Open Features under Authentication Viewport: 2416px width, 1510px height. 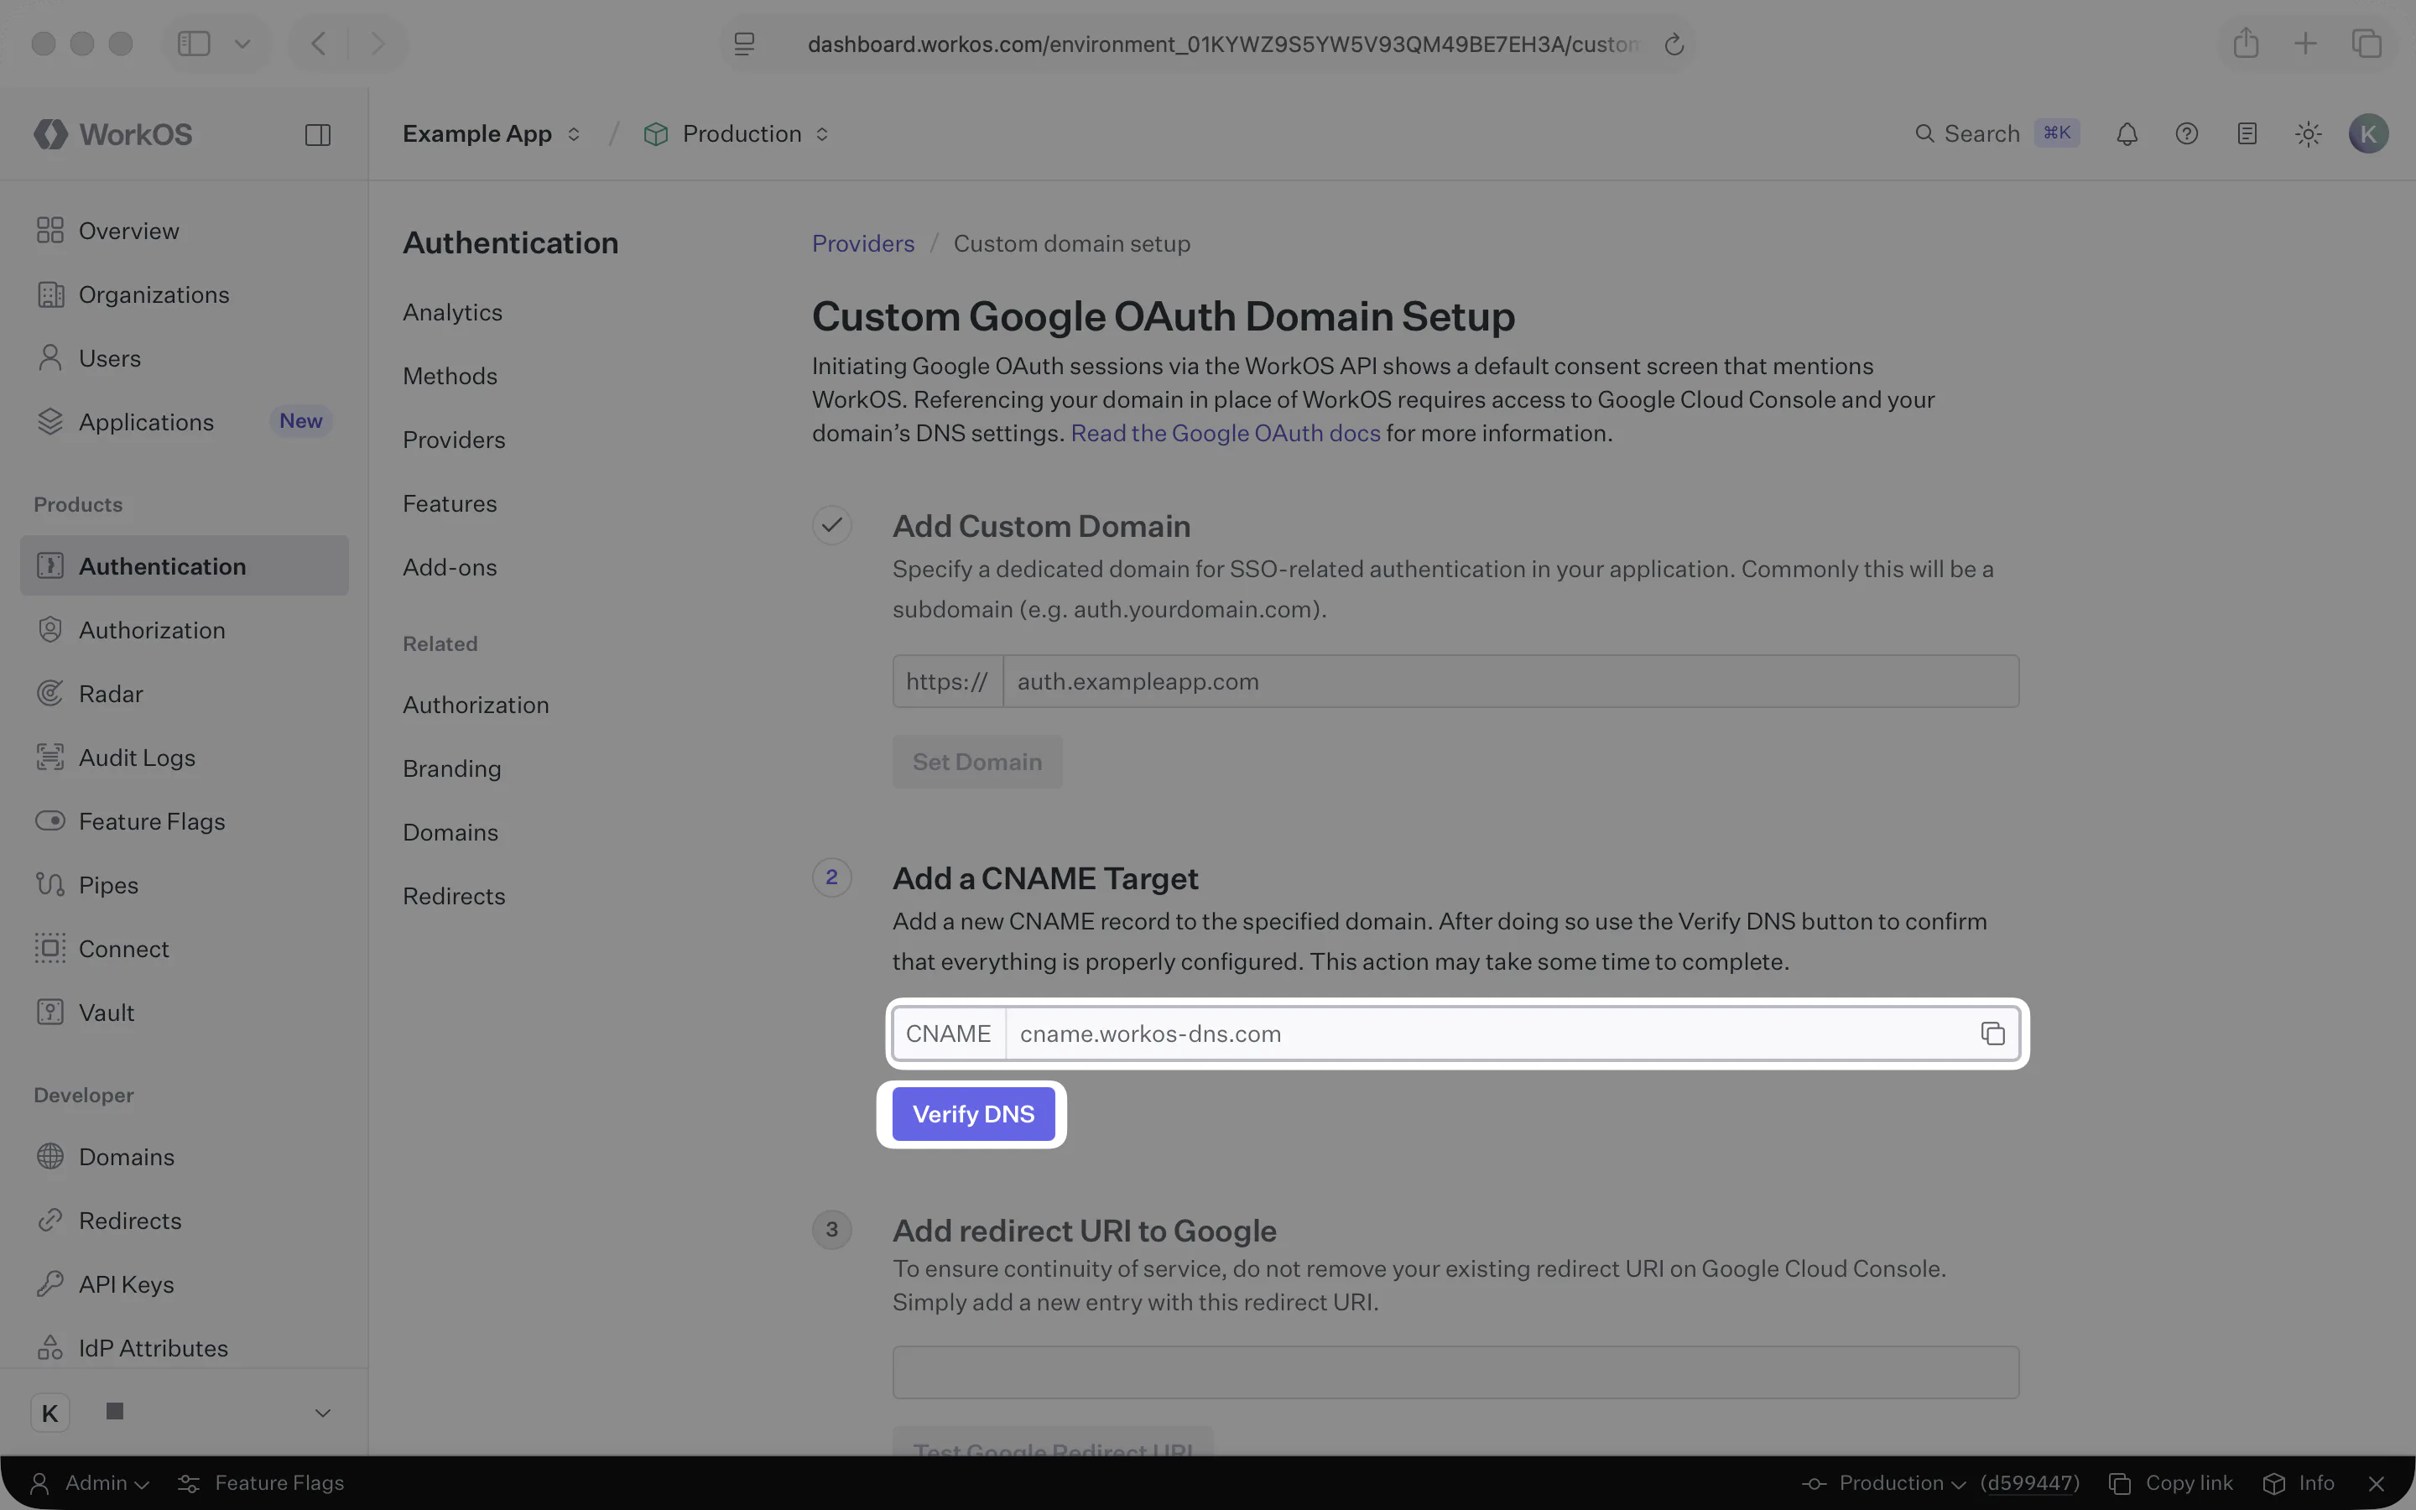[x=450, y=504]
